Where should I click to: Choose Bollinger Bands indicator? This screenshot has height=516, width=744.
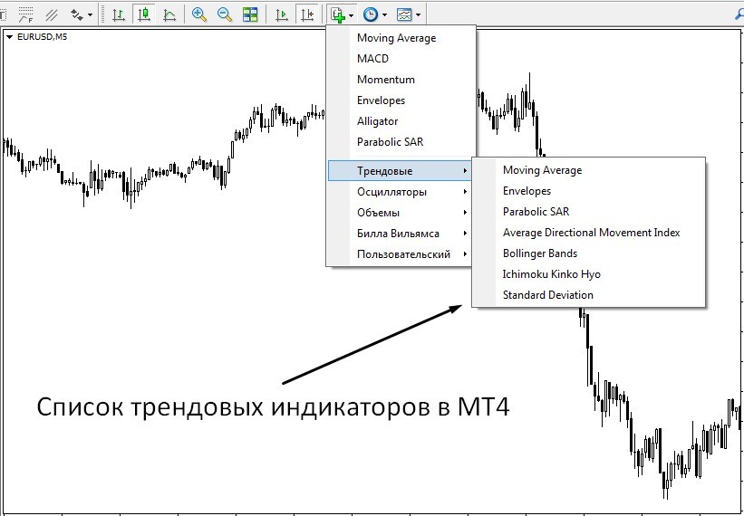click(589, 253)
